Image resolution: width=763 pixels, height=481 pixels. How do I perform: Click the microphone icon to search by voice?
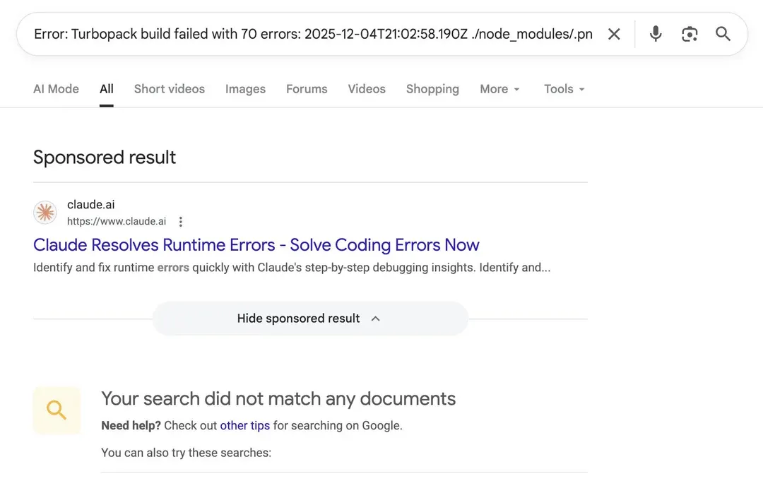[656, 33]
